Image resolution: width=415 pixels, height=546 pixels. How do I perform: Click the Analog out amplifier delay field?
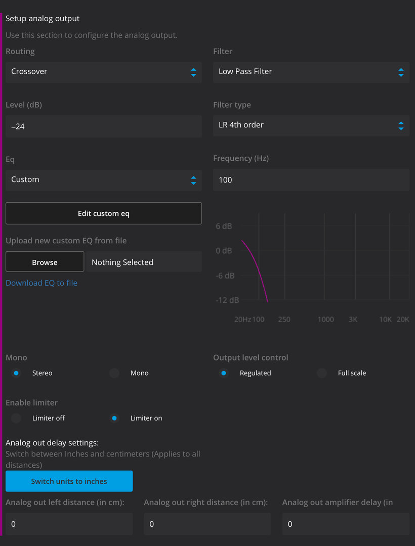click(x=346, y=524)
